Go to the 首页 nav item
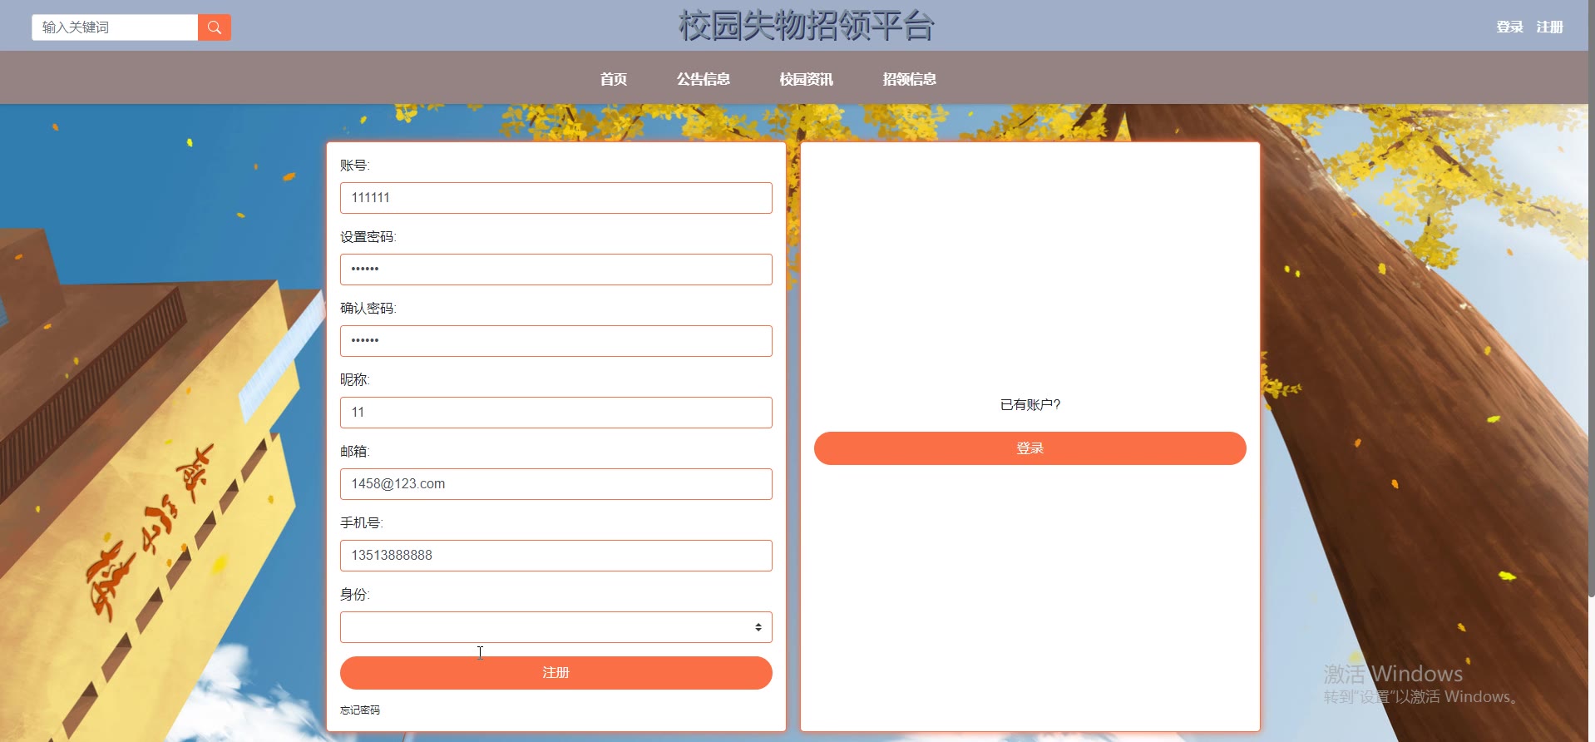1595x742 pixels. tap(614, 79)
